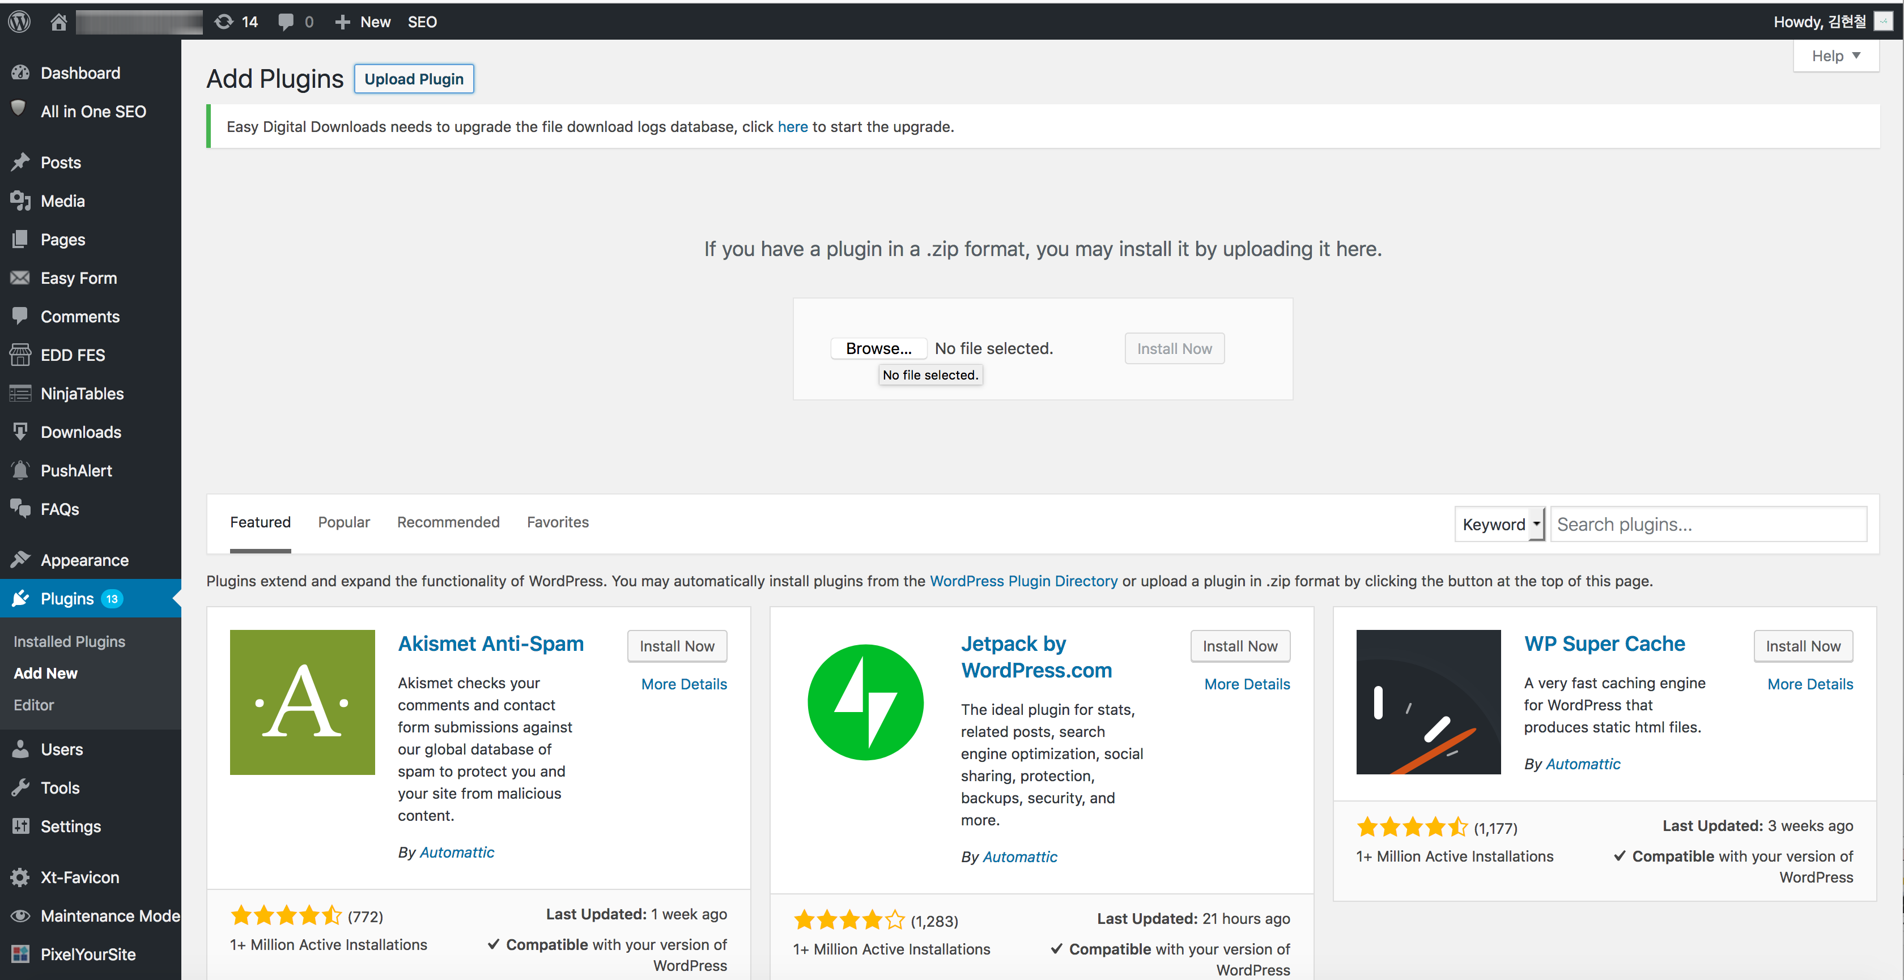Viewport: 1904px width, 980px height.
Task: Expand the Help dropdown
Action: click(1836, 56)
